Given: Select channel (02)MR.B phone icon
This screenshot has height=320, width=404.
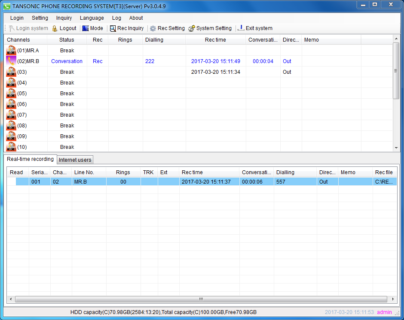Looking at the screenshot, I should [11, 61].
